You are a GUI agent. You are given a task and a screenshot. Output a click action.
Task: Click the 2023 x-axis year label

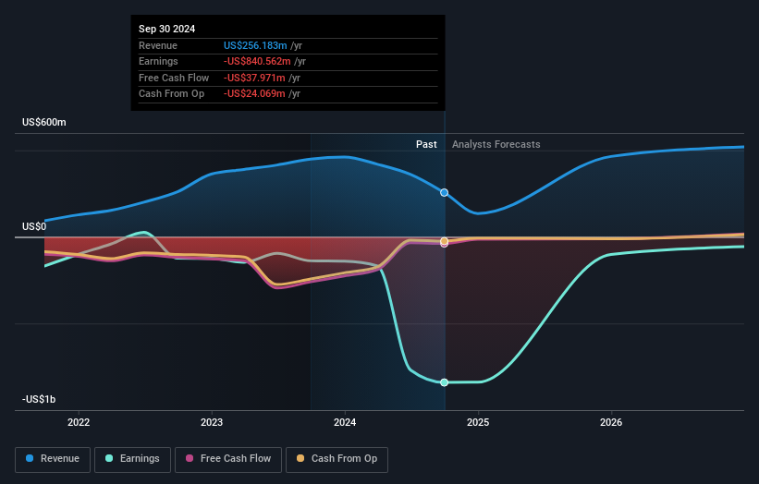(x=212, y=422)
